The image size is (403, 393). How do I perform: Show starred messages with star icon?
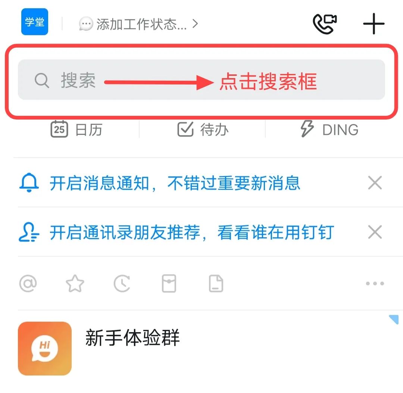[x=75, y=284]
